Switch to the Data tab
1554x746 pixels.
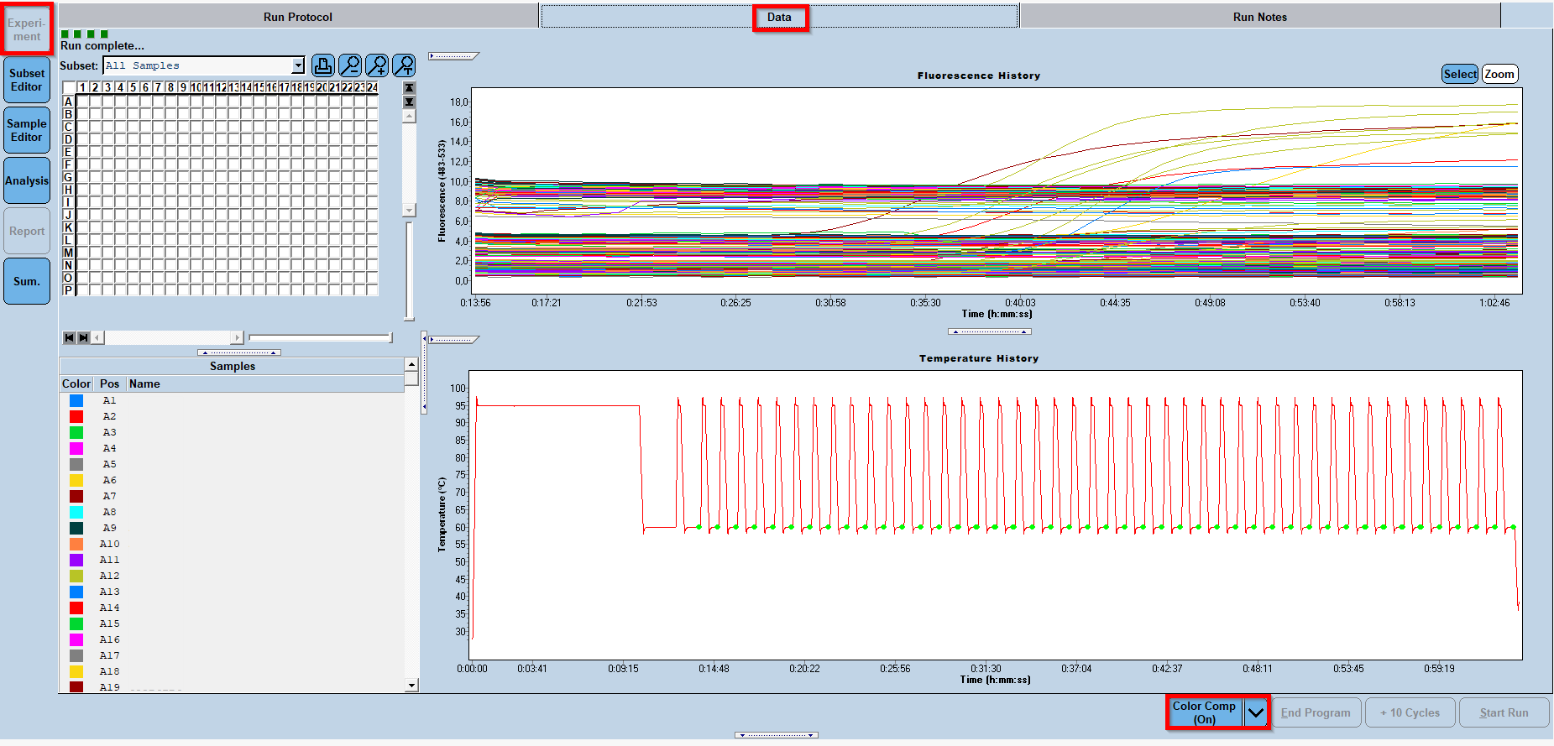pyautogui.click(x=779, y=17)
